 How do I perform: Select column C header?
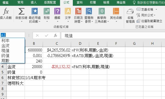(x=57, y=44)
